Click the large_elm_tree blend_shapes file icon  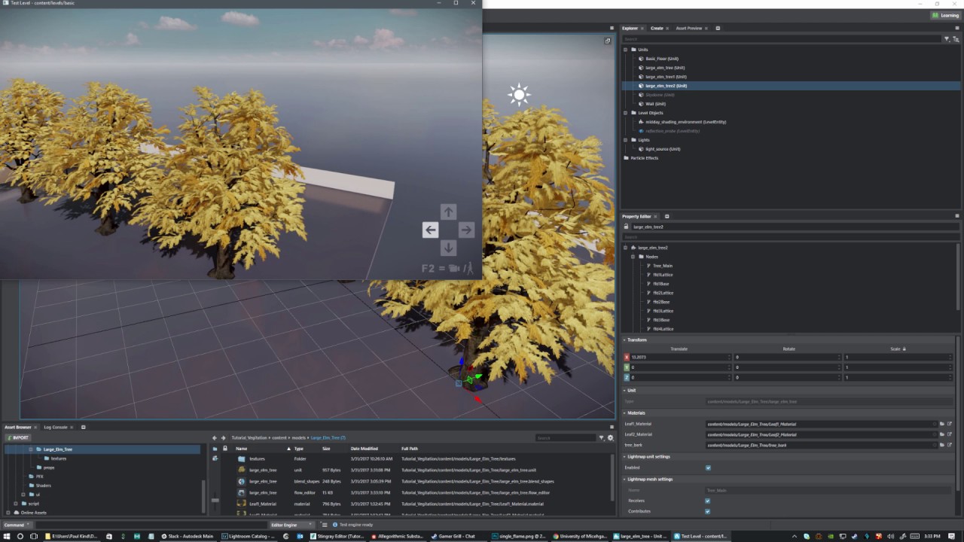point(241,481)
